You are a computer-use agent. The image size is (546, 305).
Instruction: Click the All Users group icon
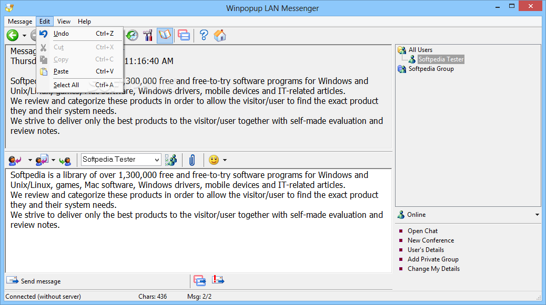pyautogui.click(x=402, y=50)
